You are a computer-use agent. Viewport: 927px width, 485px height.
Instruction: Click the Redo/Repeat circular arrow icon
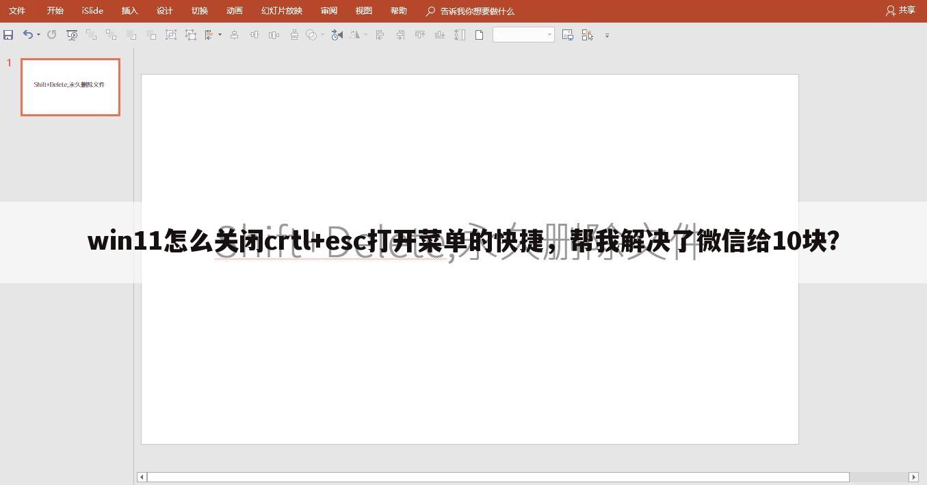tap(52, 34)
